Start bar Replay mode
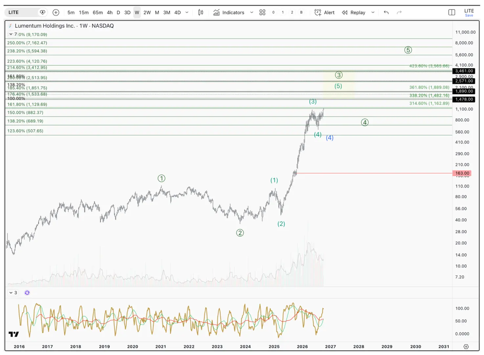484x355 pixels. [353, 12]
